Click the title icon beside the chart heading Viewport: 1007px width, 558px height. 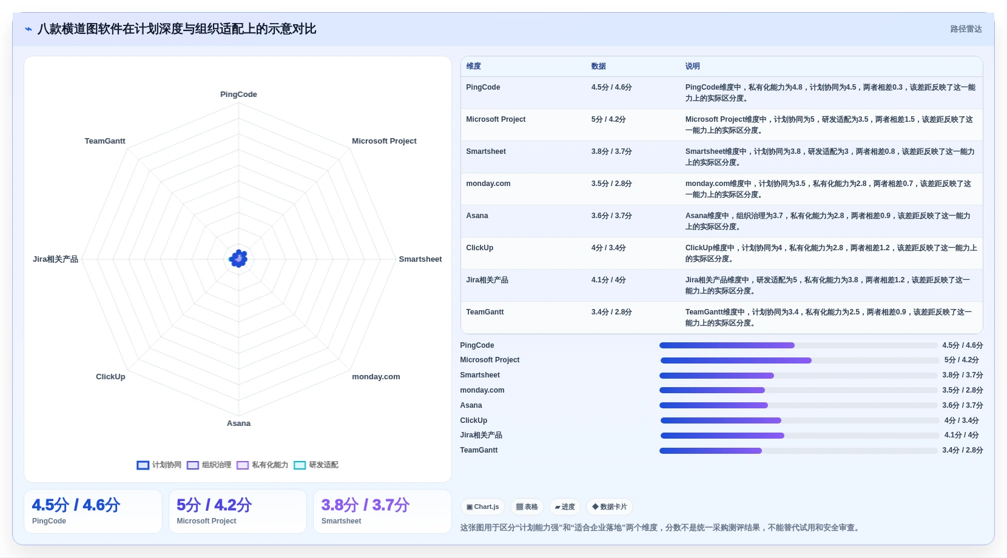(29, 29)
